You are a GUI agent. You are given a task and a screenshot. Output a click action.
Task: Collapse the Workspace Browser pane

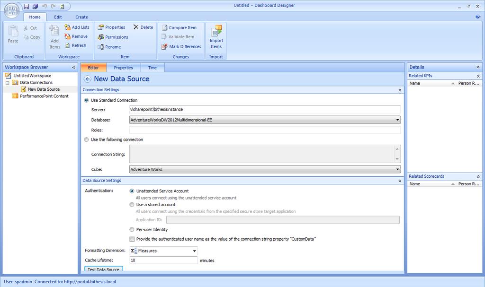[x=73, y=67]
